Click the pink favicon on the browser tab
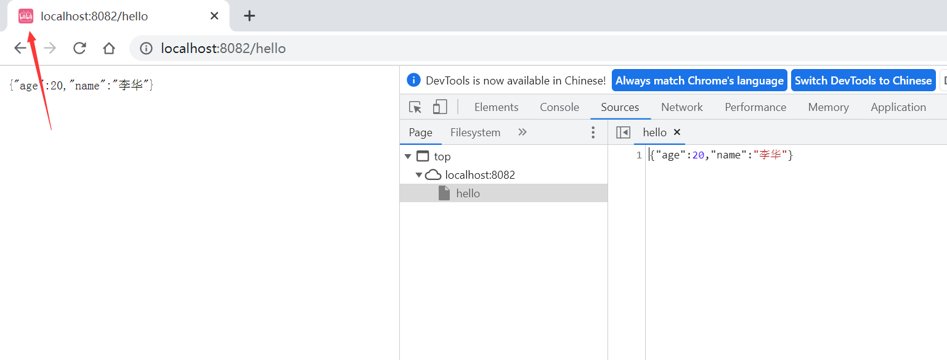 (26, 16)
